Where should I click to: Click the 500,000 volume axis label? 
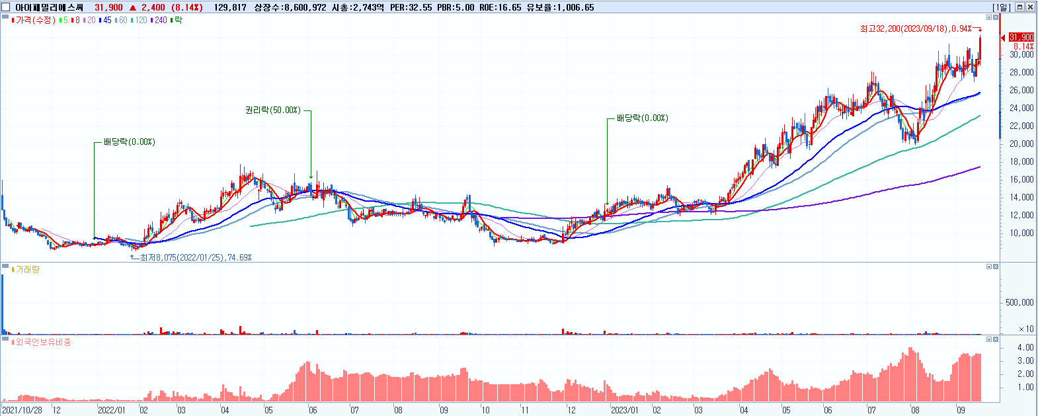(1019, 302)
